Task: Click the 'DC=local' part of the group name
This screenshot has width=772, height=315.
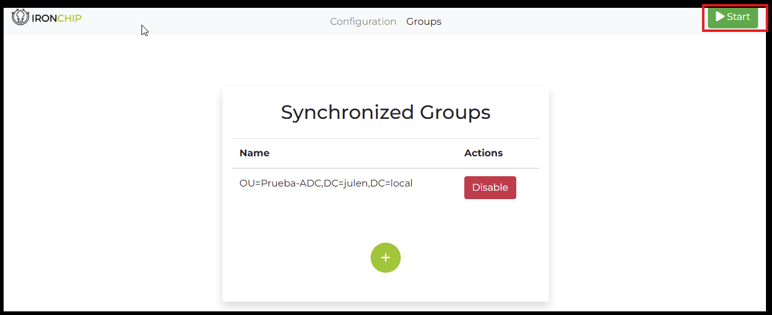Action: coord(392,183)
